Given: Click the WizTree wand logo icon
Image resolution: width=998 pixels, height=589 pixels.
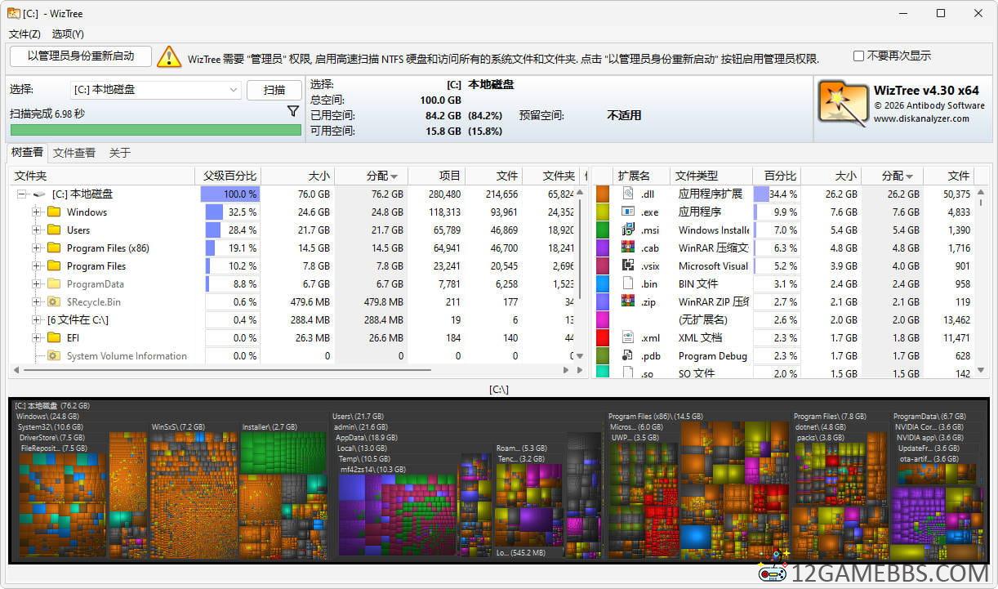Looking at the screenshot, I should 843,103.
